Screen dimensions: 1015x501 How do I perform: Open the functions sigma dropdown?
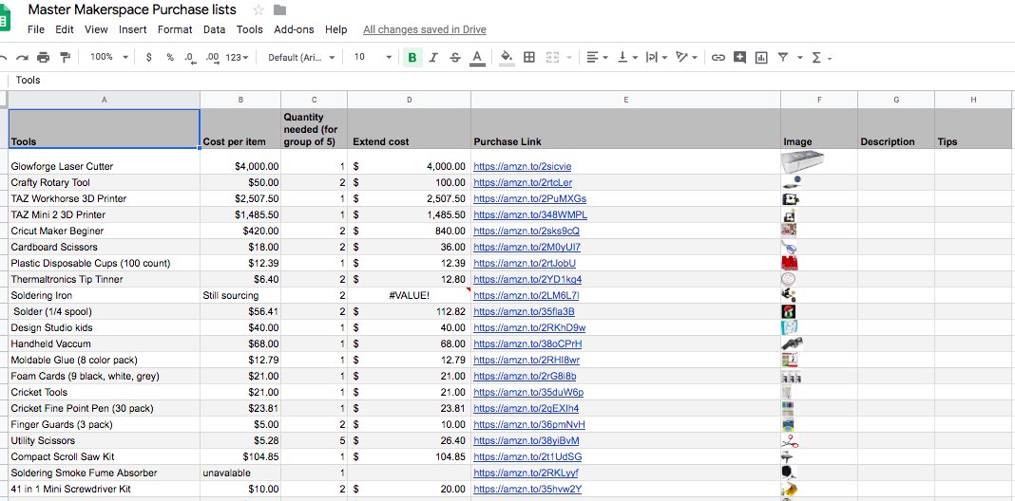[821, 58]
